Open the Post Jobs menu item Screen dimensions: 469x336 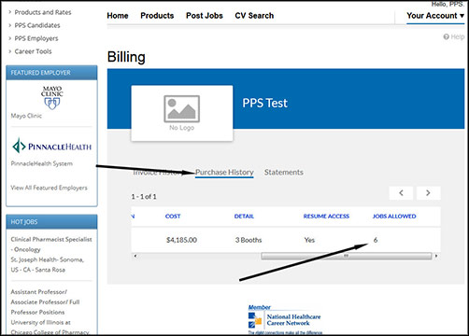pos(205,16)
